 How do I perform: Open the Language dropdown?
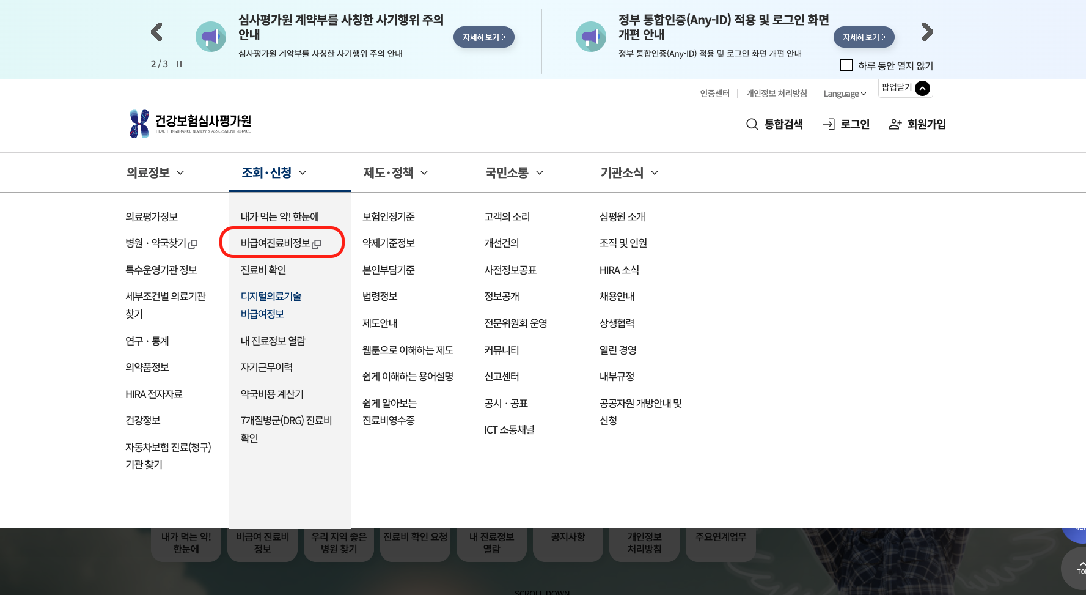tap(845, 93)
